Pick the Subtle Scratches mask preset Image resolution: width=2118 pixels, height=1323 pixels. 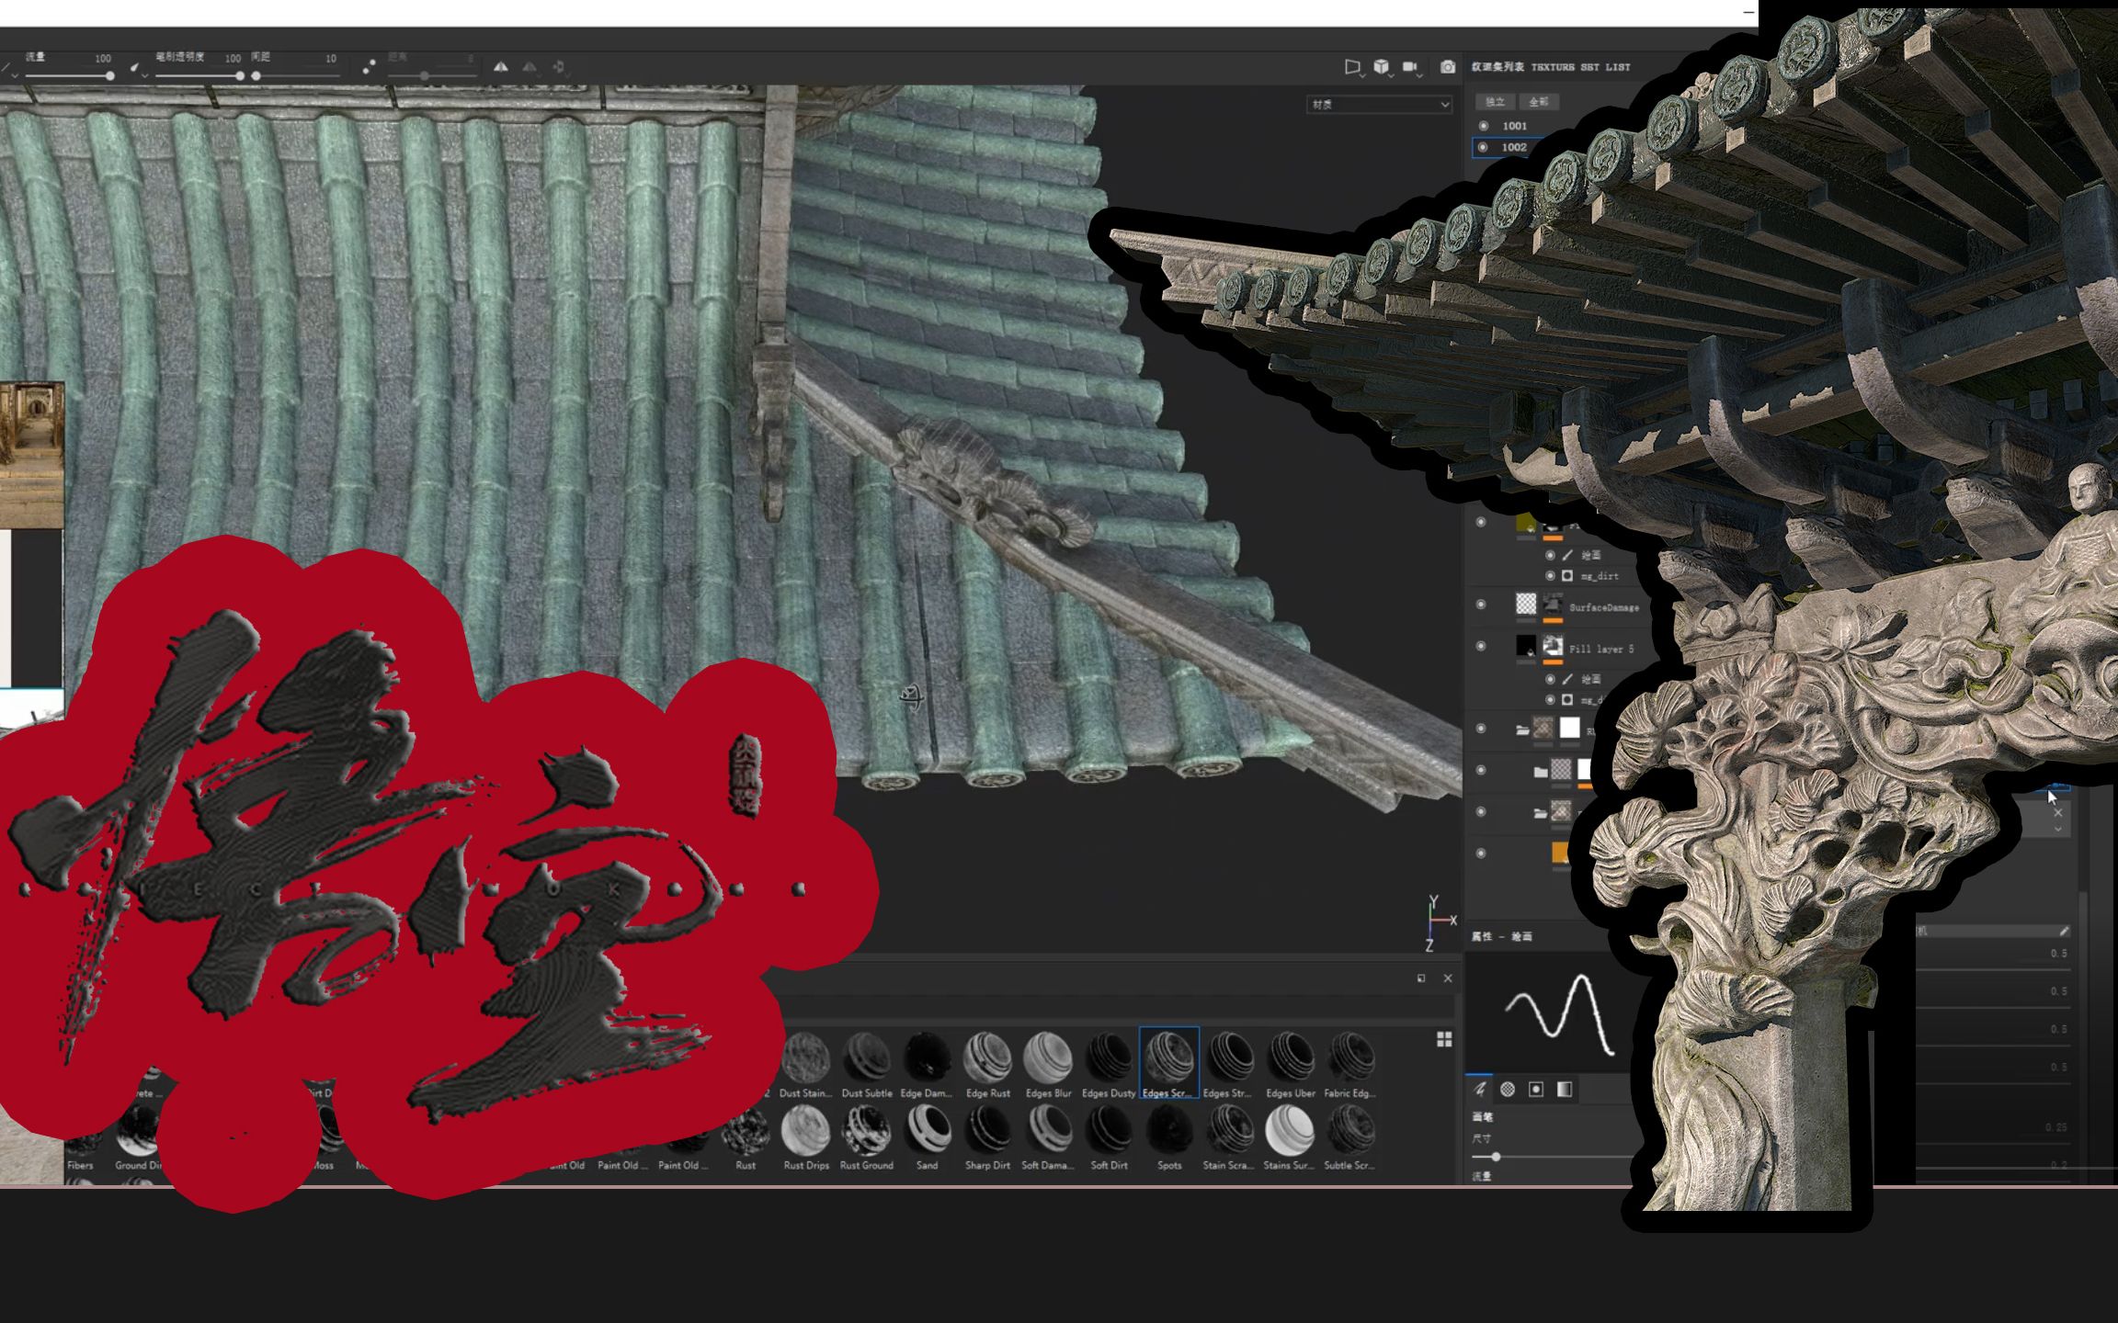coord(1349,1136)
